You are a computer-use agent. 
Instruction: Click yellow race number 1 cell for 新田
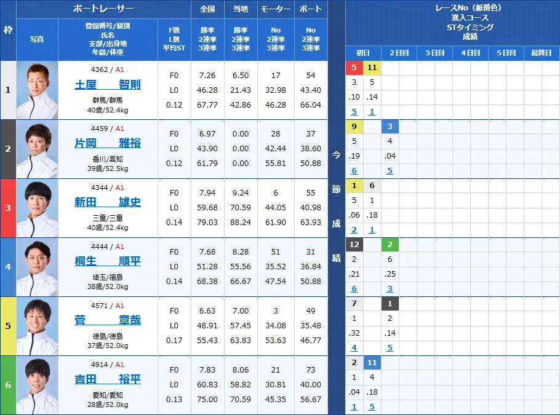click(354, 186)
